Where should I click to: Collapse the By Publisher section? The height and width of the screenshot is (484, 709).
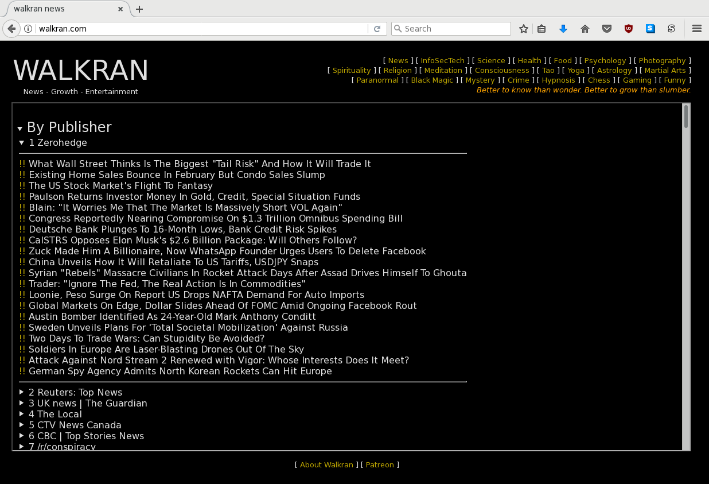click(64, 127)
